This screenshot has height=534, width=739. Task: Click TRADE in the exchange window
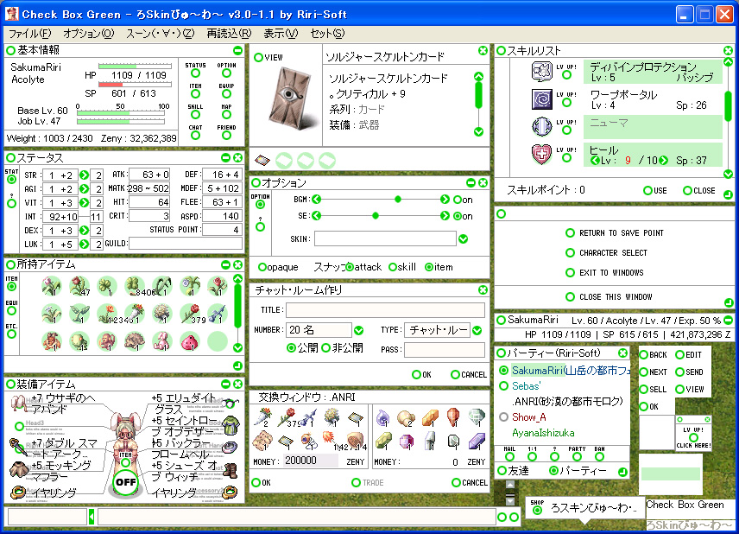368,482
